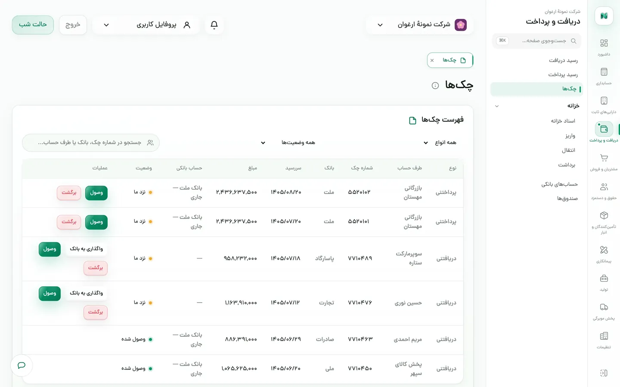Viewport: 620px width, 387px height.
Task: Click the مریم احمدی table cell
Action: [x=407, y=340]
